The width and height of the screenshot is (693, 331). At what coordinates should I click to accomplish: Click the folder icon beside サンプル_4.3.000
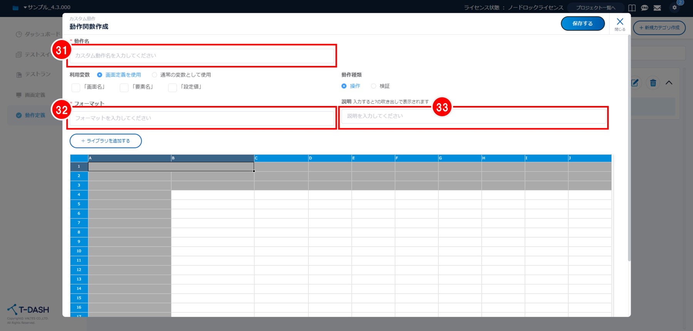tap(15, 8)
